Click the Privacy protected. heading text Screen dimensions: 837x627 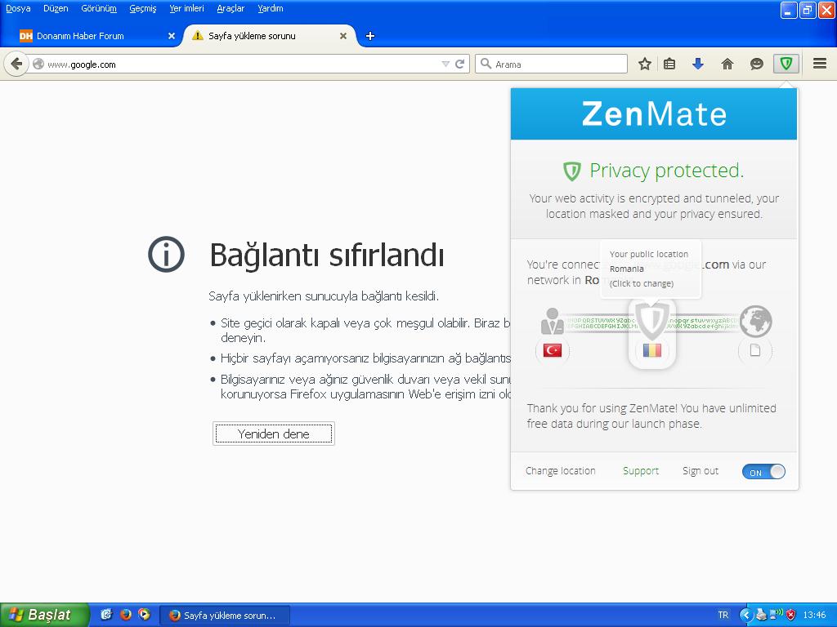666,171
